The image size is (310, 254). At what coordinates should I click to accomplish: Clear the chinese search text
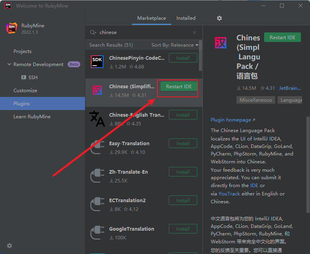pos(195,32)
